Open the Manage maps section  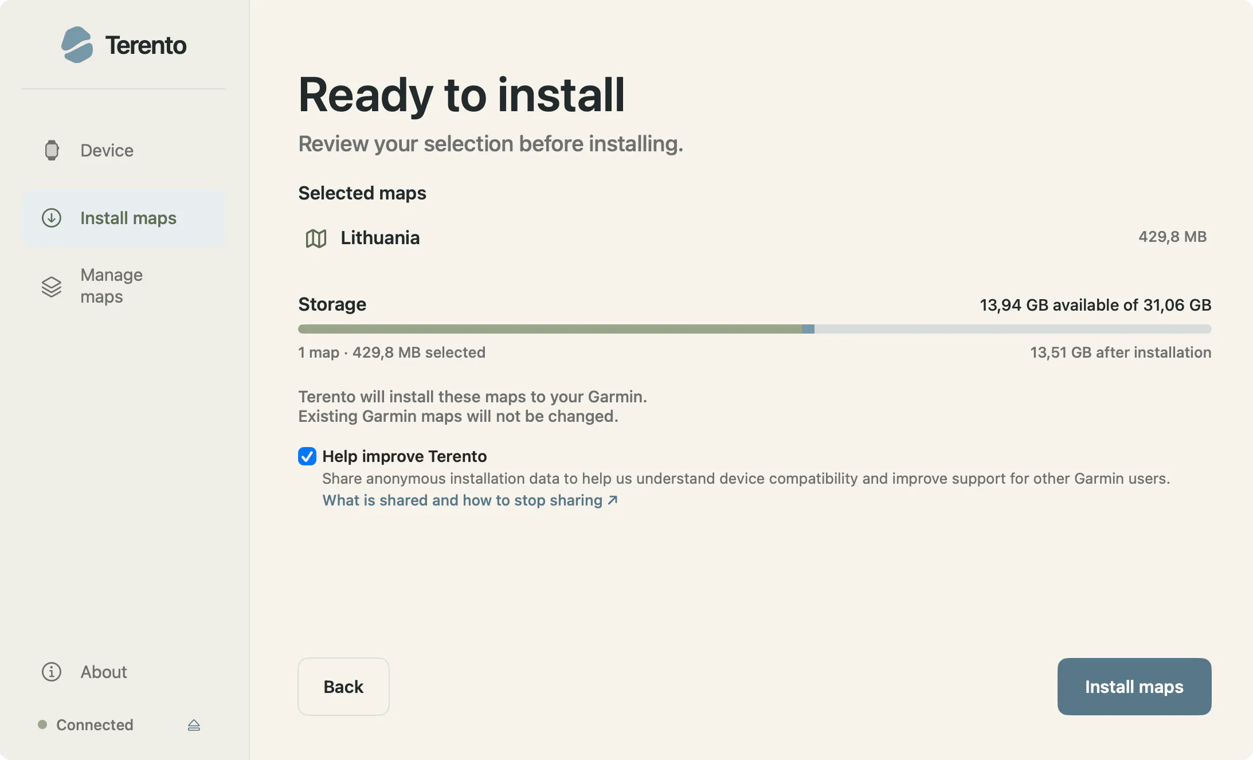(124, 286)
